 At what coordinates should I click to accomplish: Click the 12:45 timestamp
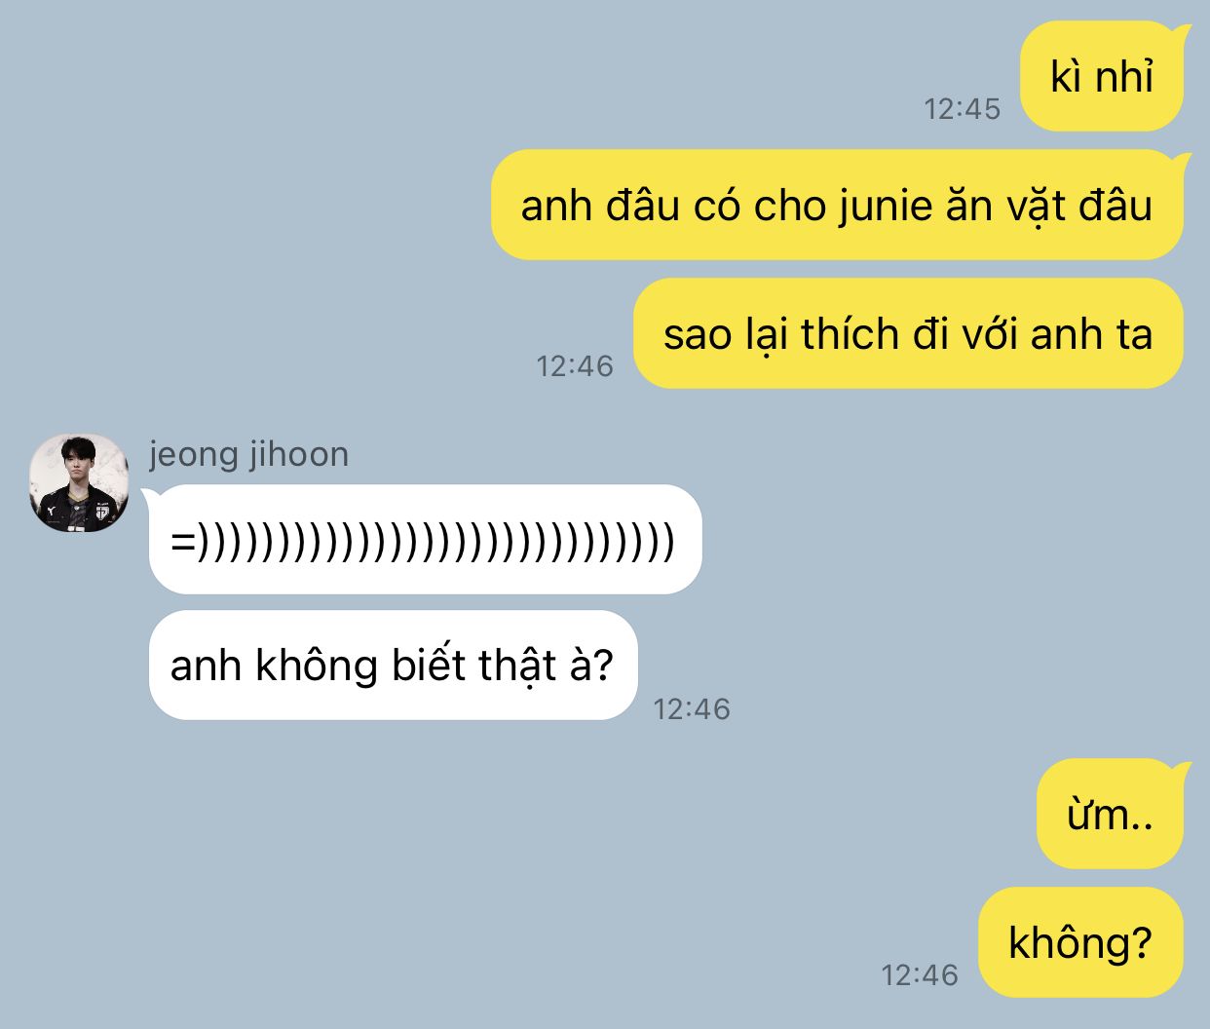(x=963, y=109)
